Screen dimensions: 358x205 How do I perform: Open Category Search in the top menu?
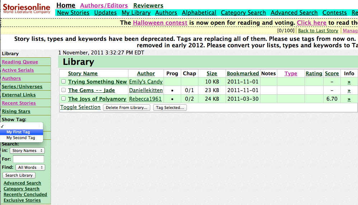(243, 13)
